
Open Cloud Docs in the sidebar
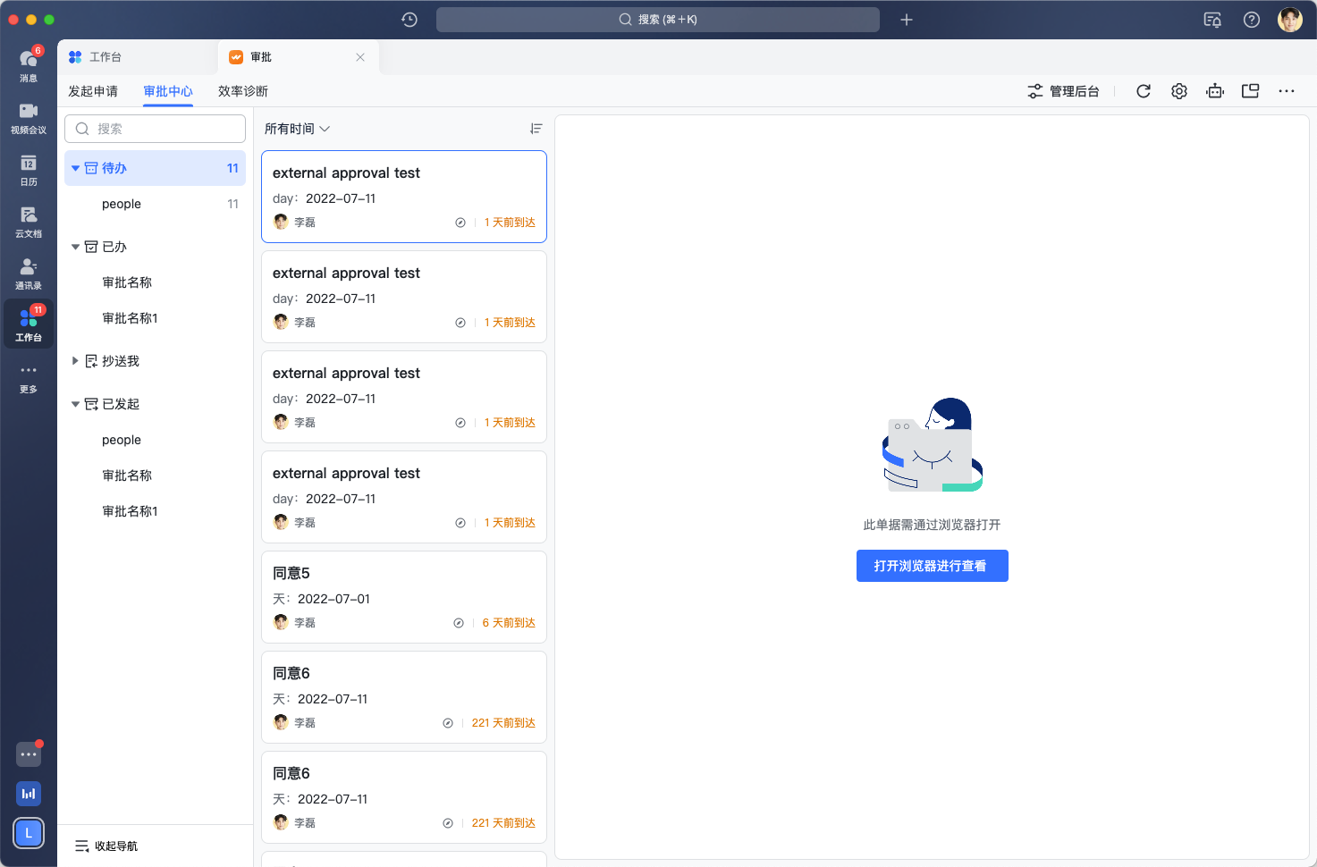(x=29, y=220)
